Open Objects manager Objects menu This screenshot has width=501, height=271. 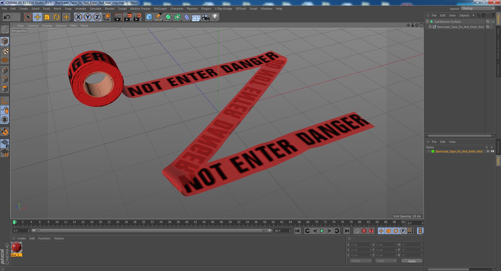click(464, 15)
